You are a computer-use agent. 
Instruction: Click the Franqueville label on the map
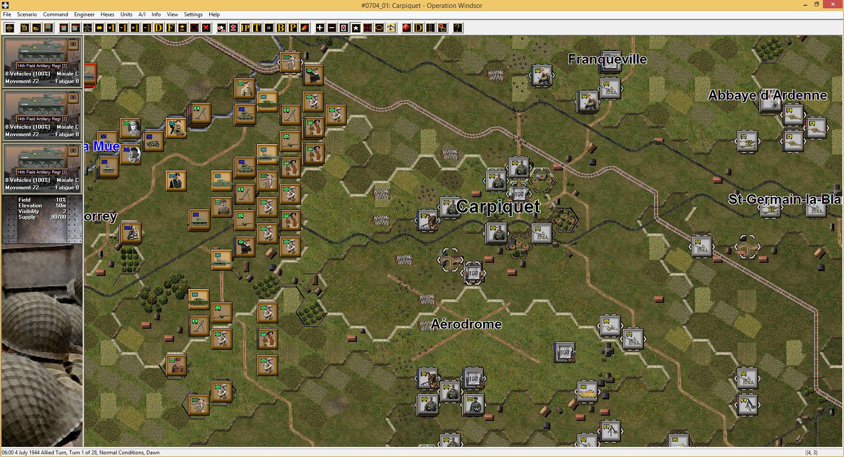coord(607,59)
